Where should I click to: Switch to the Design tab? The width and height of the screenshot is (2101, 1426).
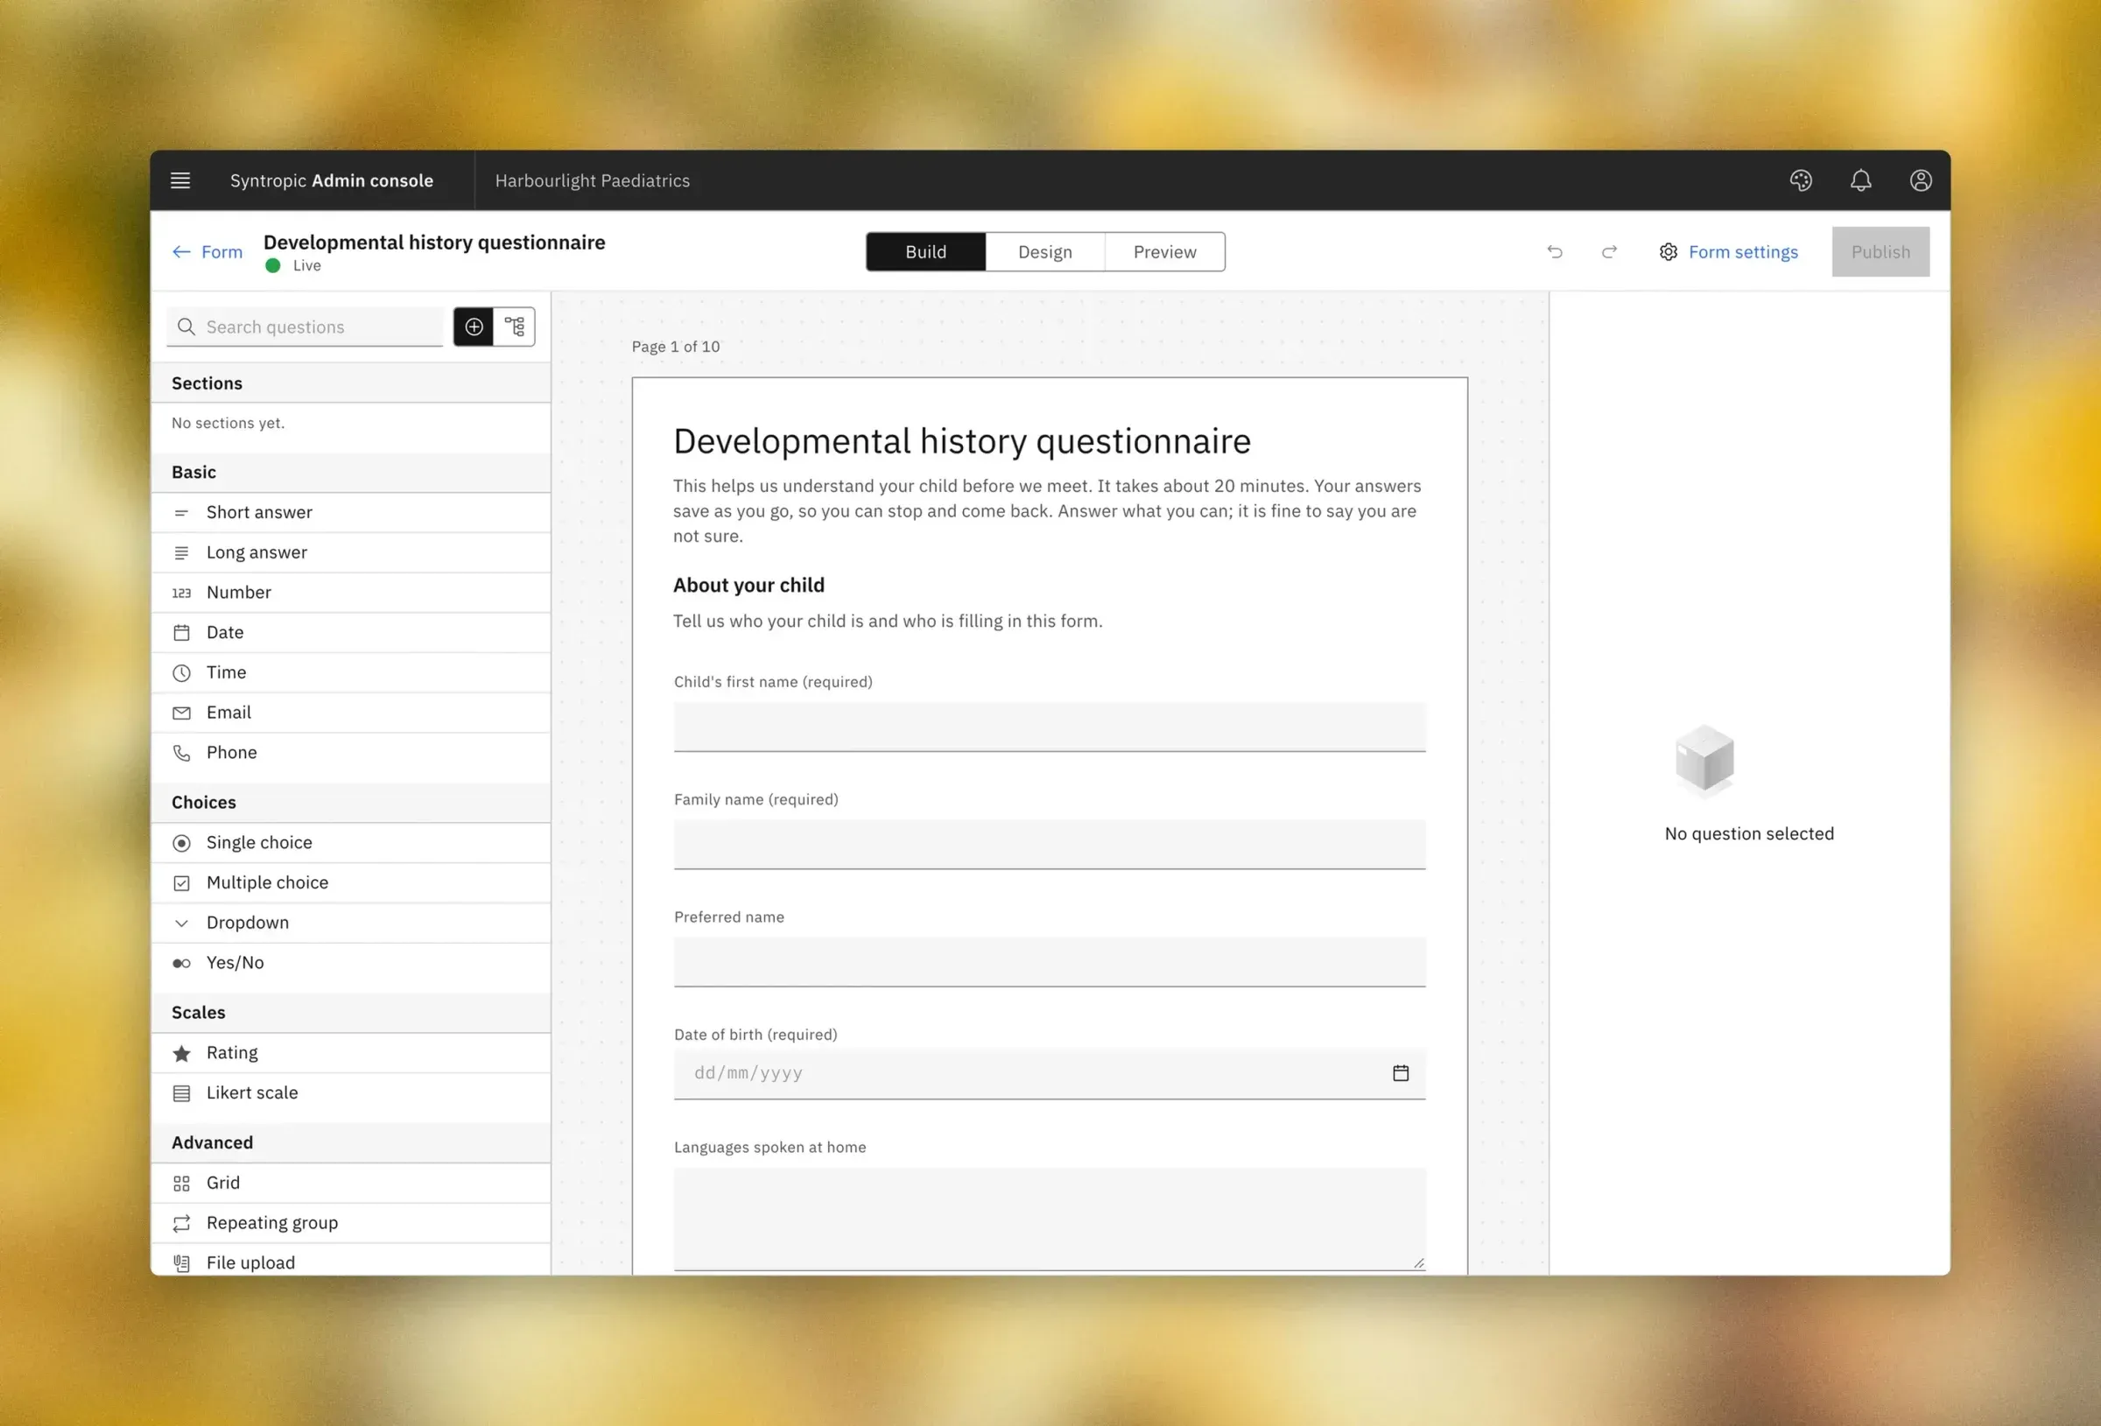pos(1045,251)
